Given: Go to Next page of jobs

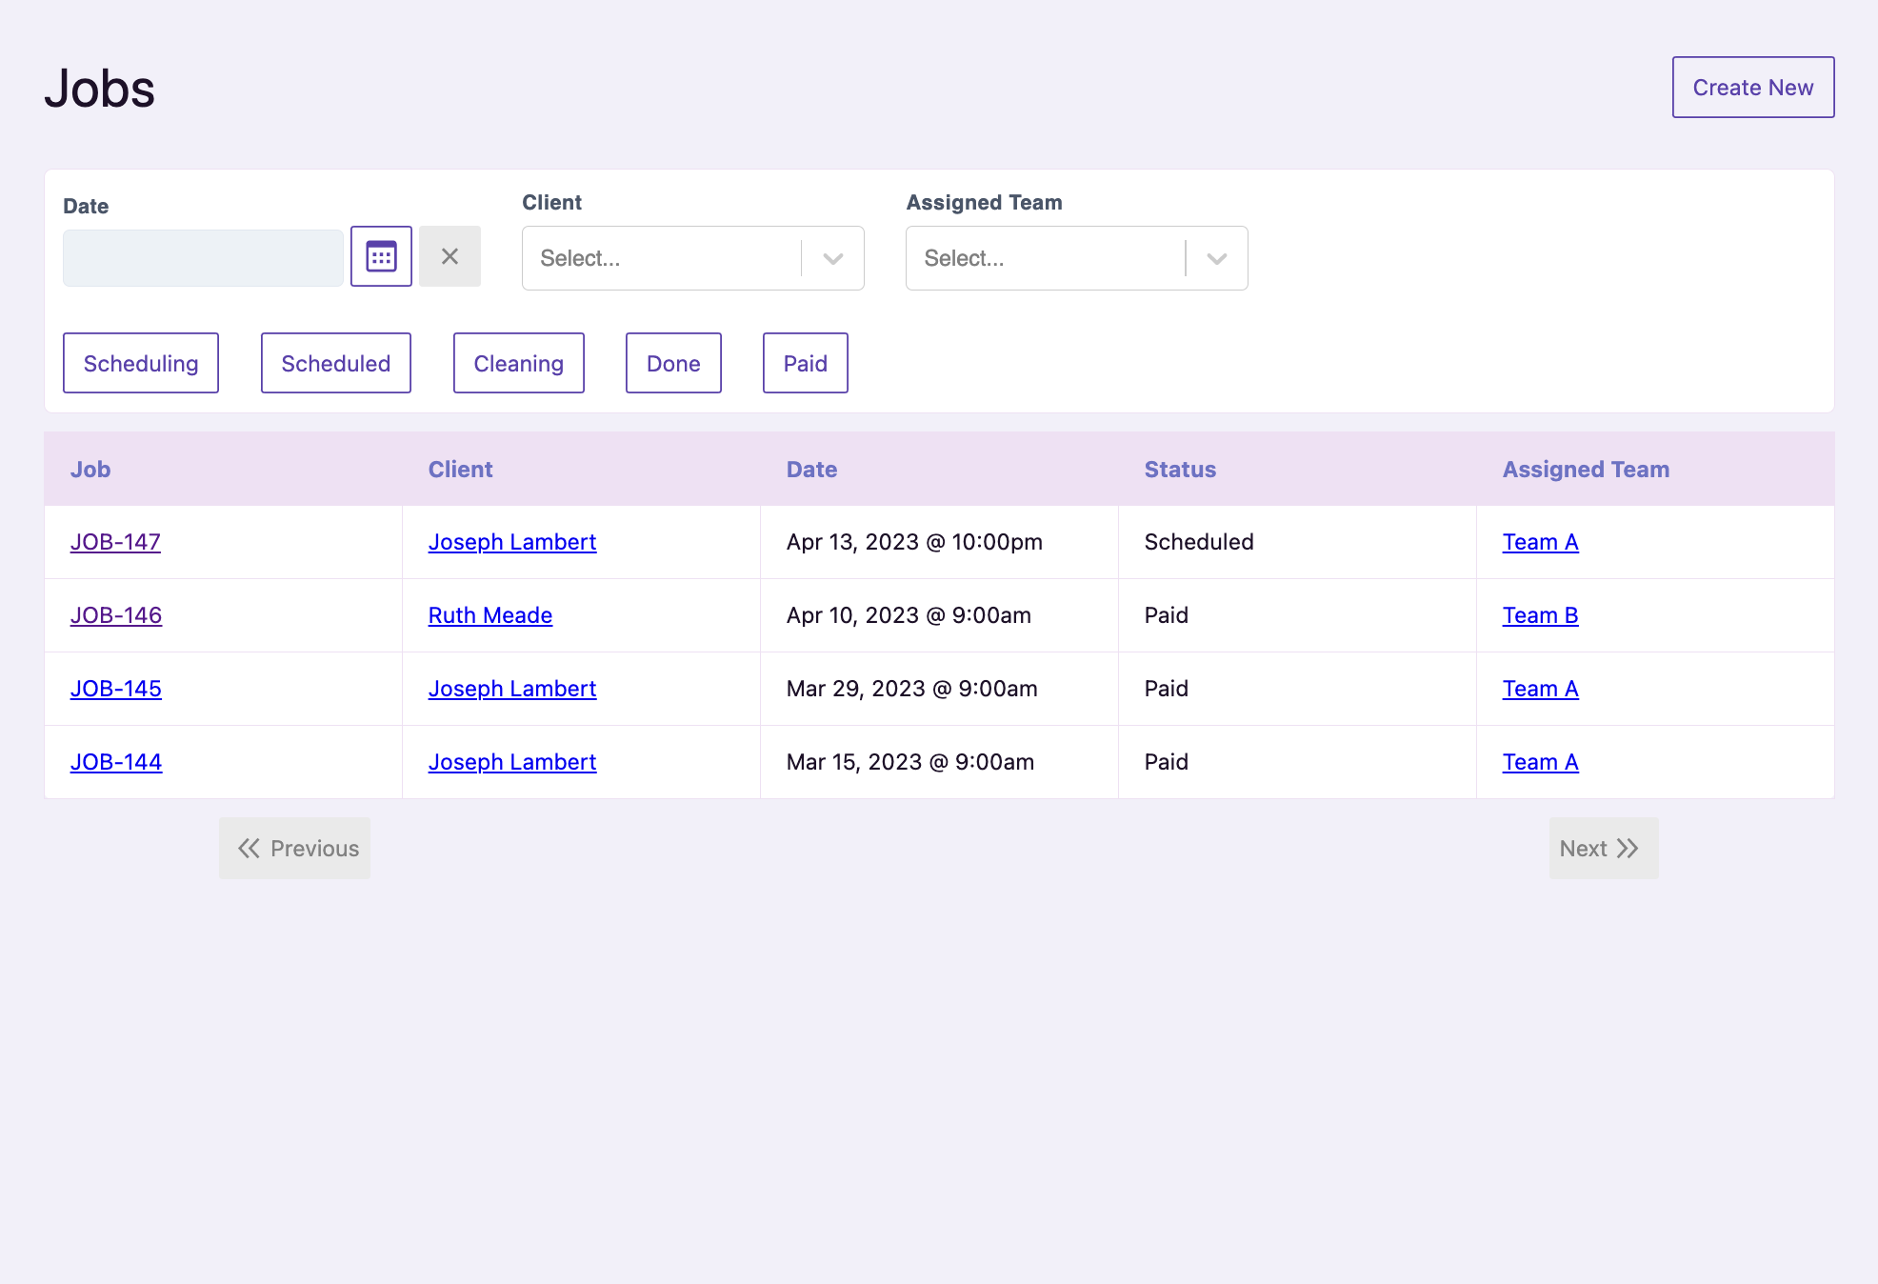Looking at the screenshot, I should point(1603,848).
